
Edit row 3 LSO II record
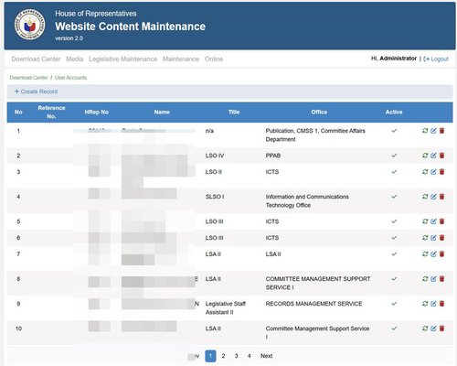[433, 172]
